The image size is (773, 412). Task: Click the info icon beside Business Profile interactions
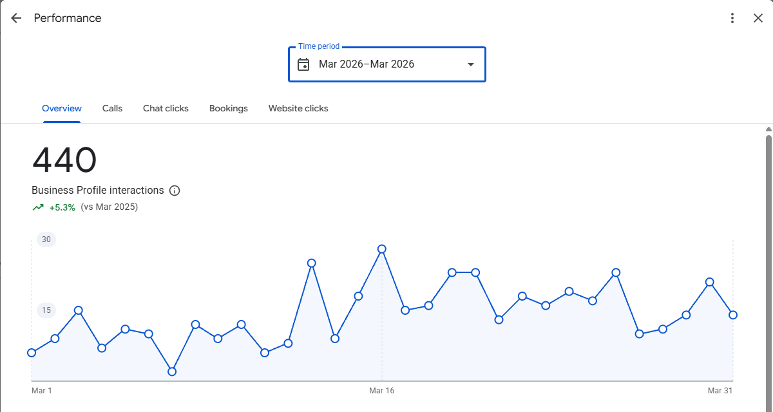[x=175, y=191]
